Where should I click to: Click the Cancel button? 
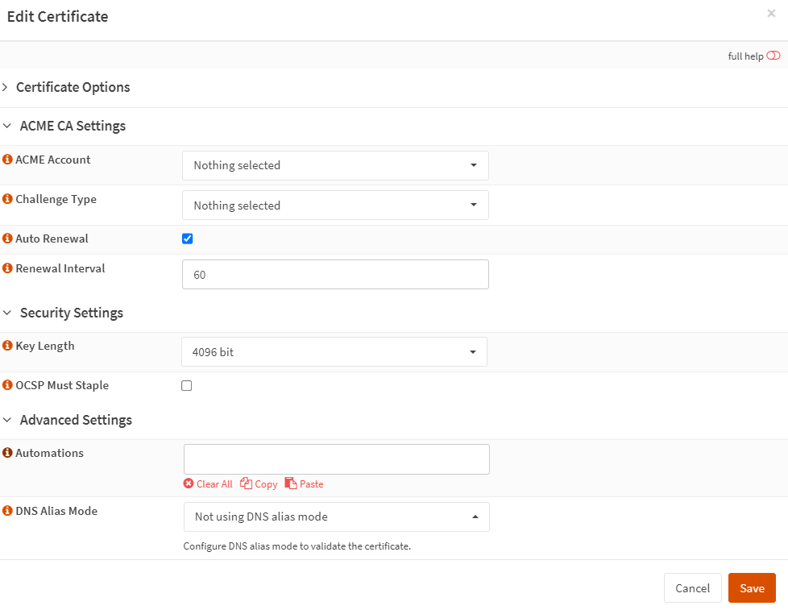[x=692, y=588]
